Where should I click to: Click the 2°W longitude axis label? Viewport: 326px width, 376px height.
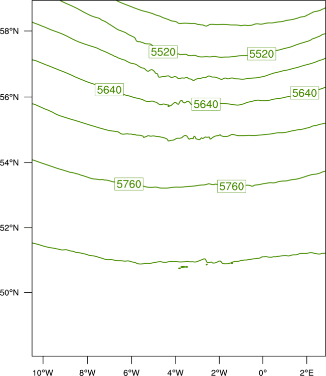coord(219,372)
